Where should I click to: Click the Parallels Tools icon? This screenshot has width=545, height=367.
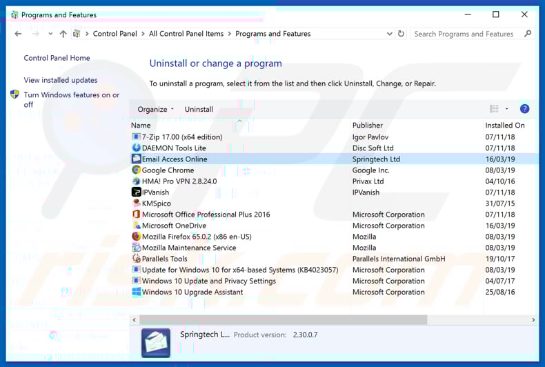tap(137, 259)
